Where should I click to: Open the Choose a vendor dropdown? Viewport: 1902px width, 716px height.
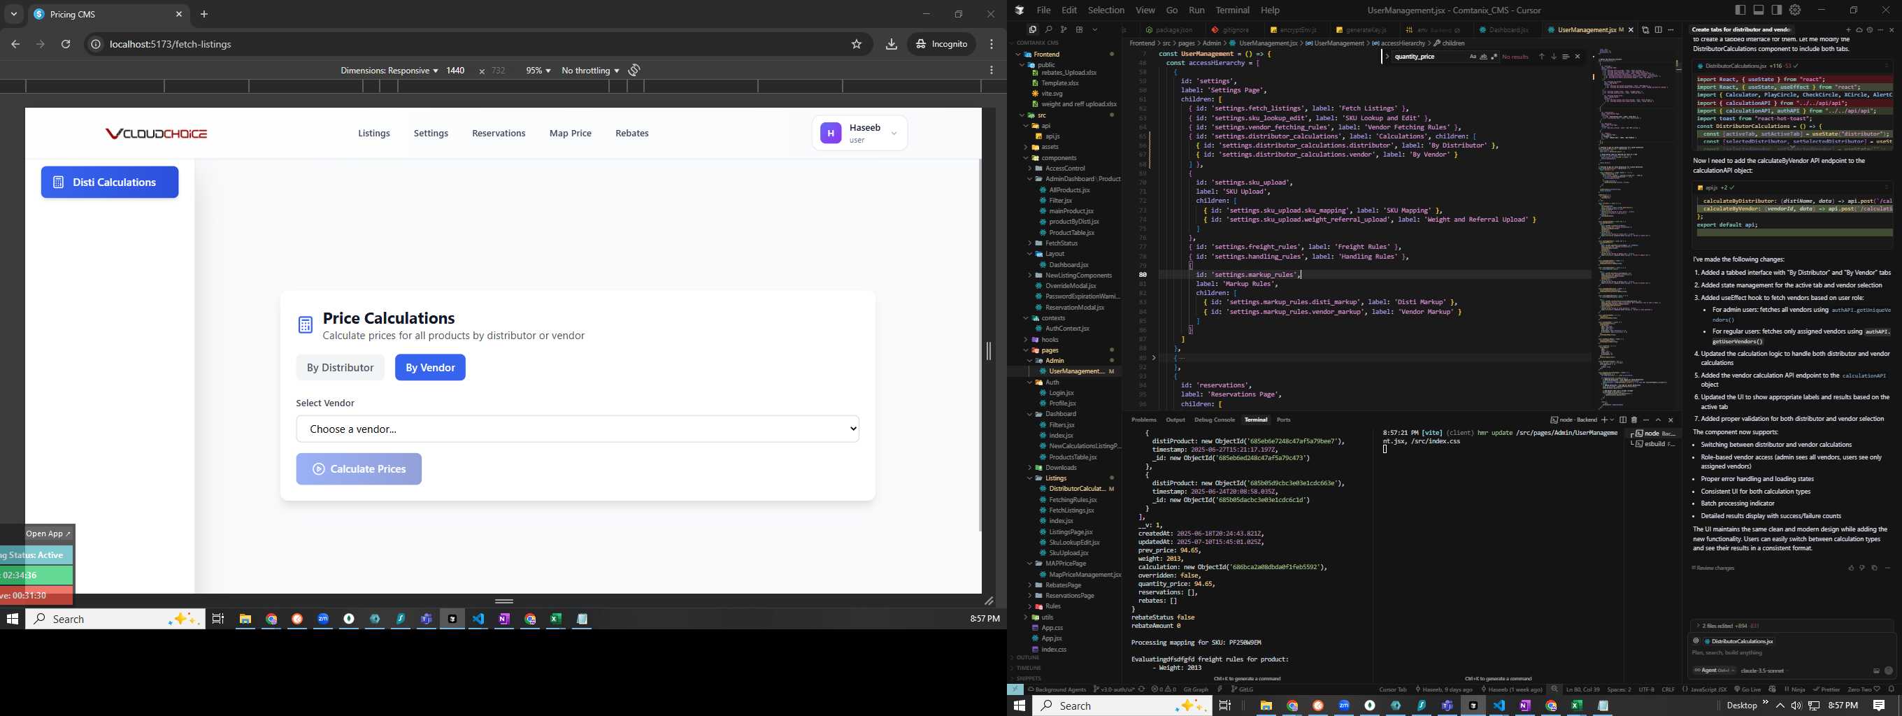click(578, 429)
